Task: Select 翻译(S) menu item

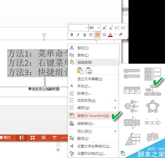Action: 93,139
